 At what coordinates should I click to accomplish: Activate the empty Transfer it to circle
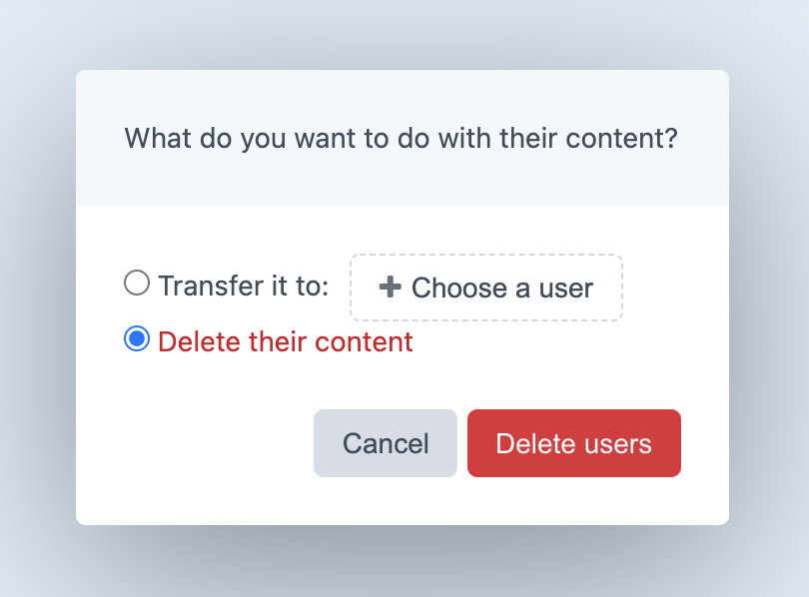[137, 283]
